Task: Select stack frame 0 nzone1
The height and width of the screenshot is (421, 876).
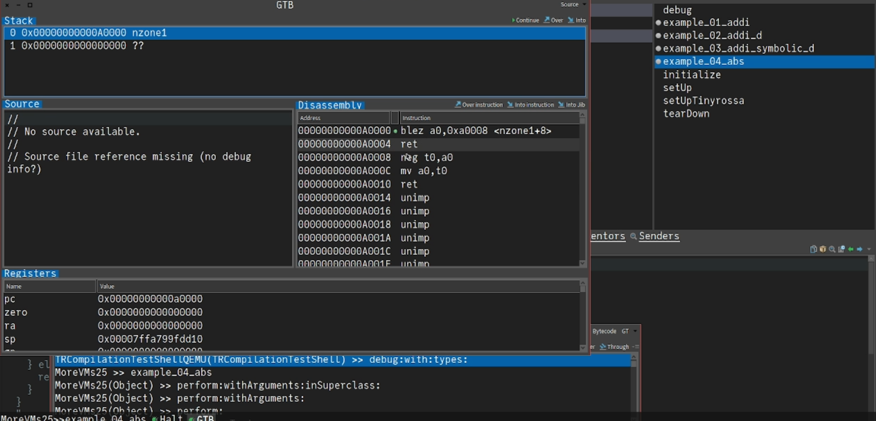Action: 294,33
